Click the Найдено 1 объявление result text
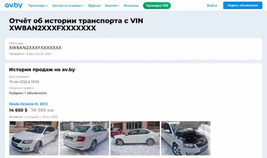 (x=28, y=93)
